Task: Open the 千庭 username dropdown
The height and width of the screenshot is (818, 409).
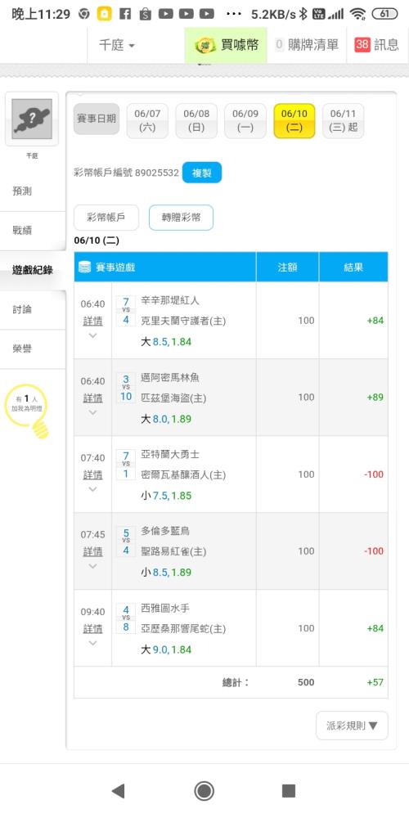Action: (x=117, y=45)
